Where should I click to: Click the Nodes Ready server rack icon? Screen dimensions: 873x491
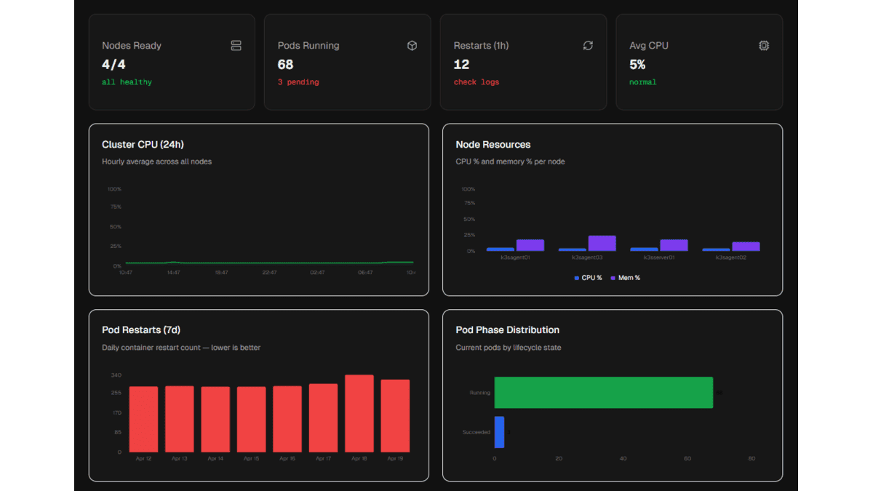tap(236, 45)
